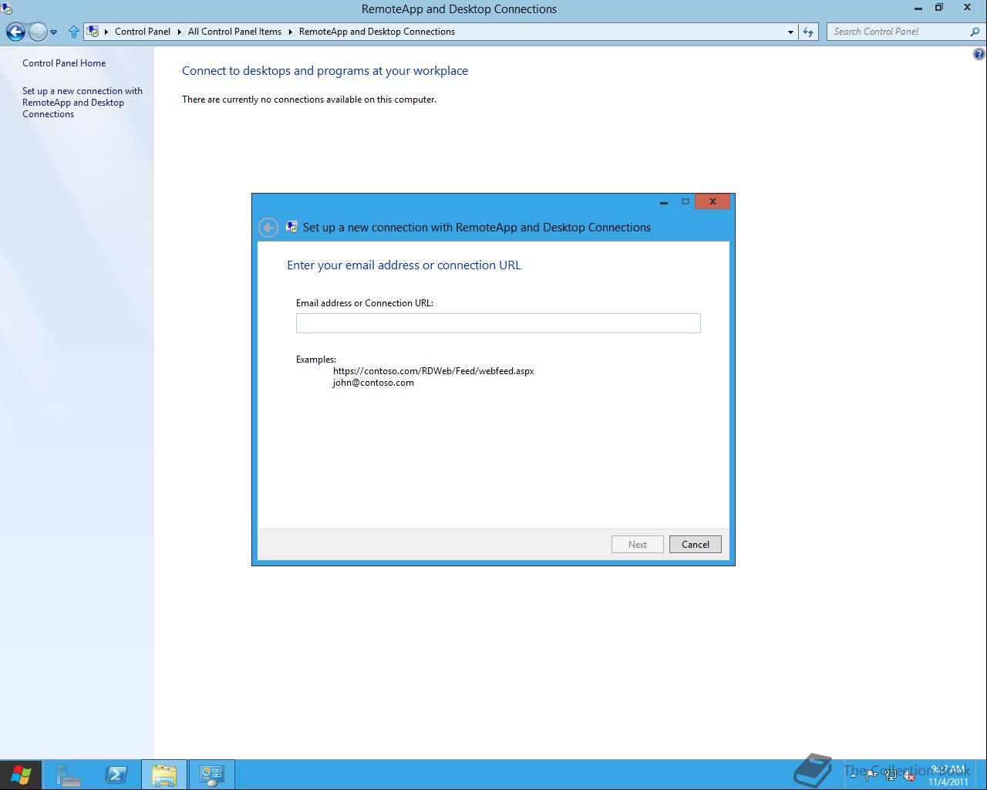987x790 pixels.
Task: Refresh the Control Panel view
Action: [x=807, y=32]
